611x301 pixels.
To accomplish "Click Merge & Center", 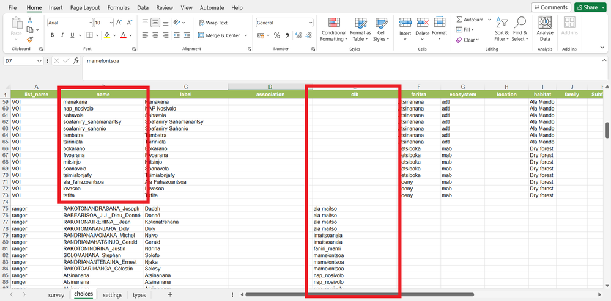I will pyautogui.click(x=219, y=35).
